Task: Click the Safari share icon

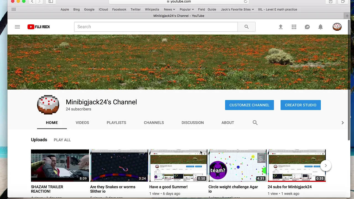Action: [330, 1]
